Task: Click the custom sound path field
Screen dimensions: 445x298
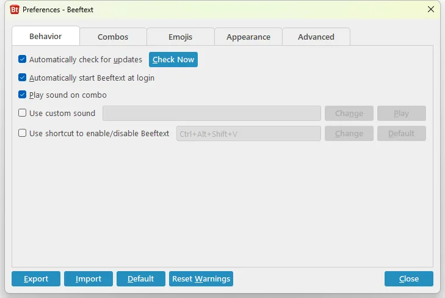Action: coord(212,113)
